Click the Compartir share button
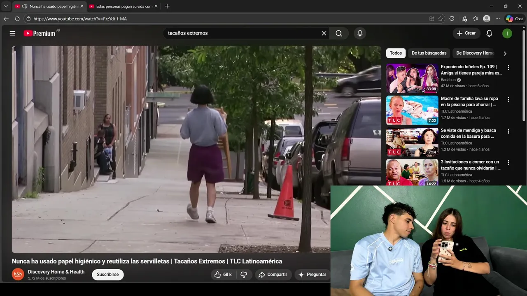Image resolution: width=527 pixels, height=296 pixels. [x=273, y=275]
